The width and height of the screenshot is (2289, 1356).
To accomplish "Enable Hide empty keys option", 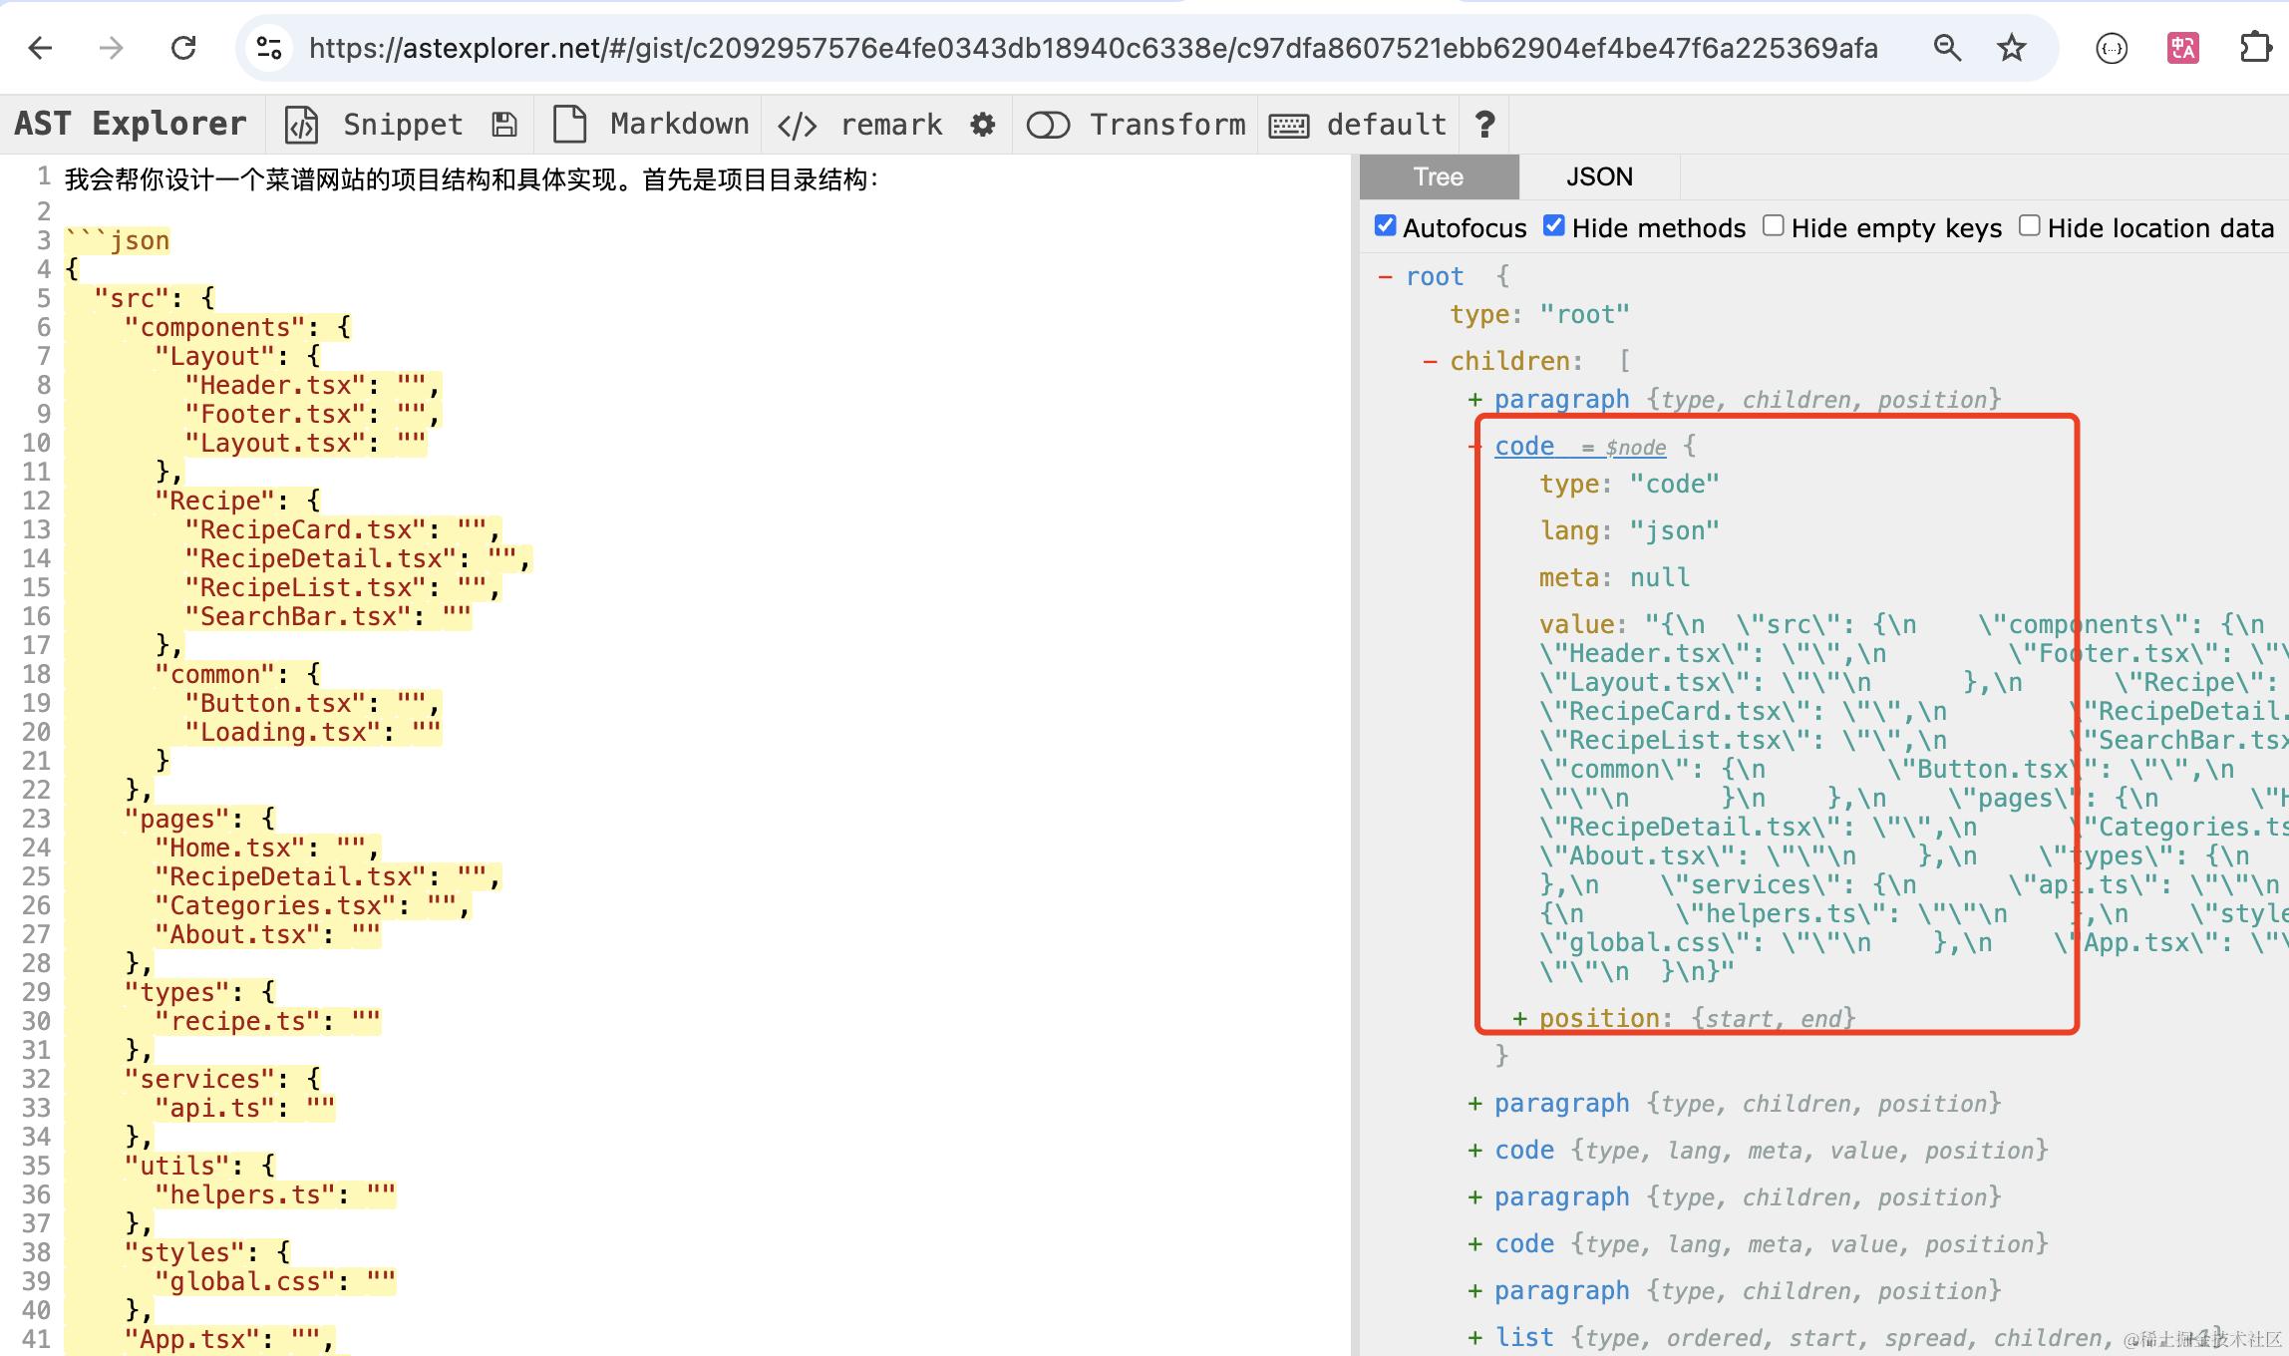I will (x=1773, y=226).
